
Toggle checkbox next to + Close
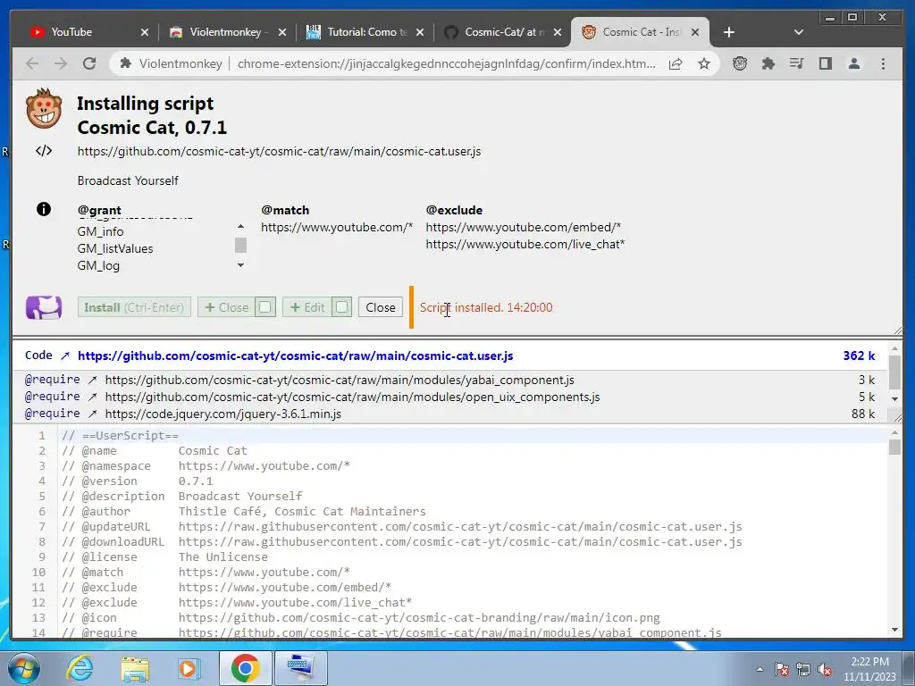pyautogui.click(x=264, y=307)
